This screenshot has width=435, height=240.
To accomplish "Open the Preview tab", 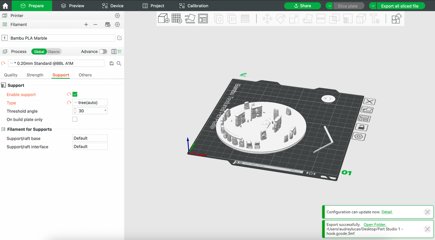I will coord(72,6).
